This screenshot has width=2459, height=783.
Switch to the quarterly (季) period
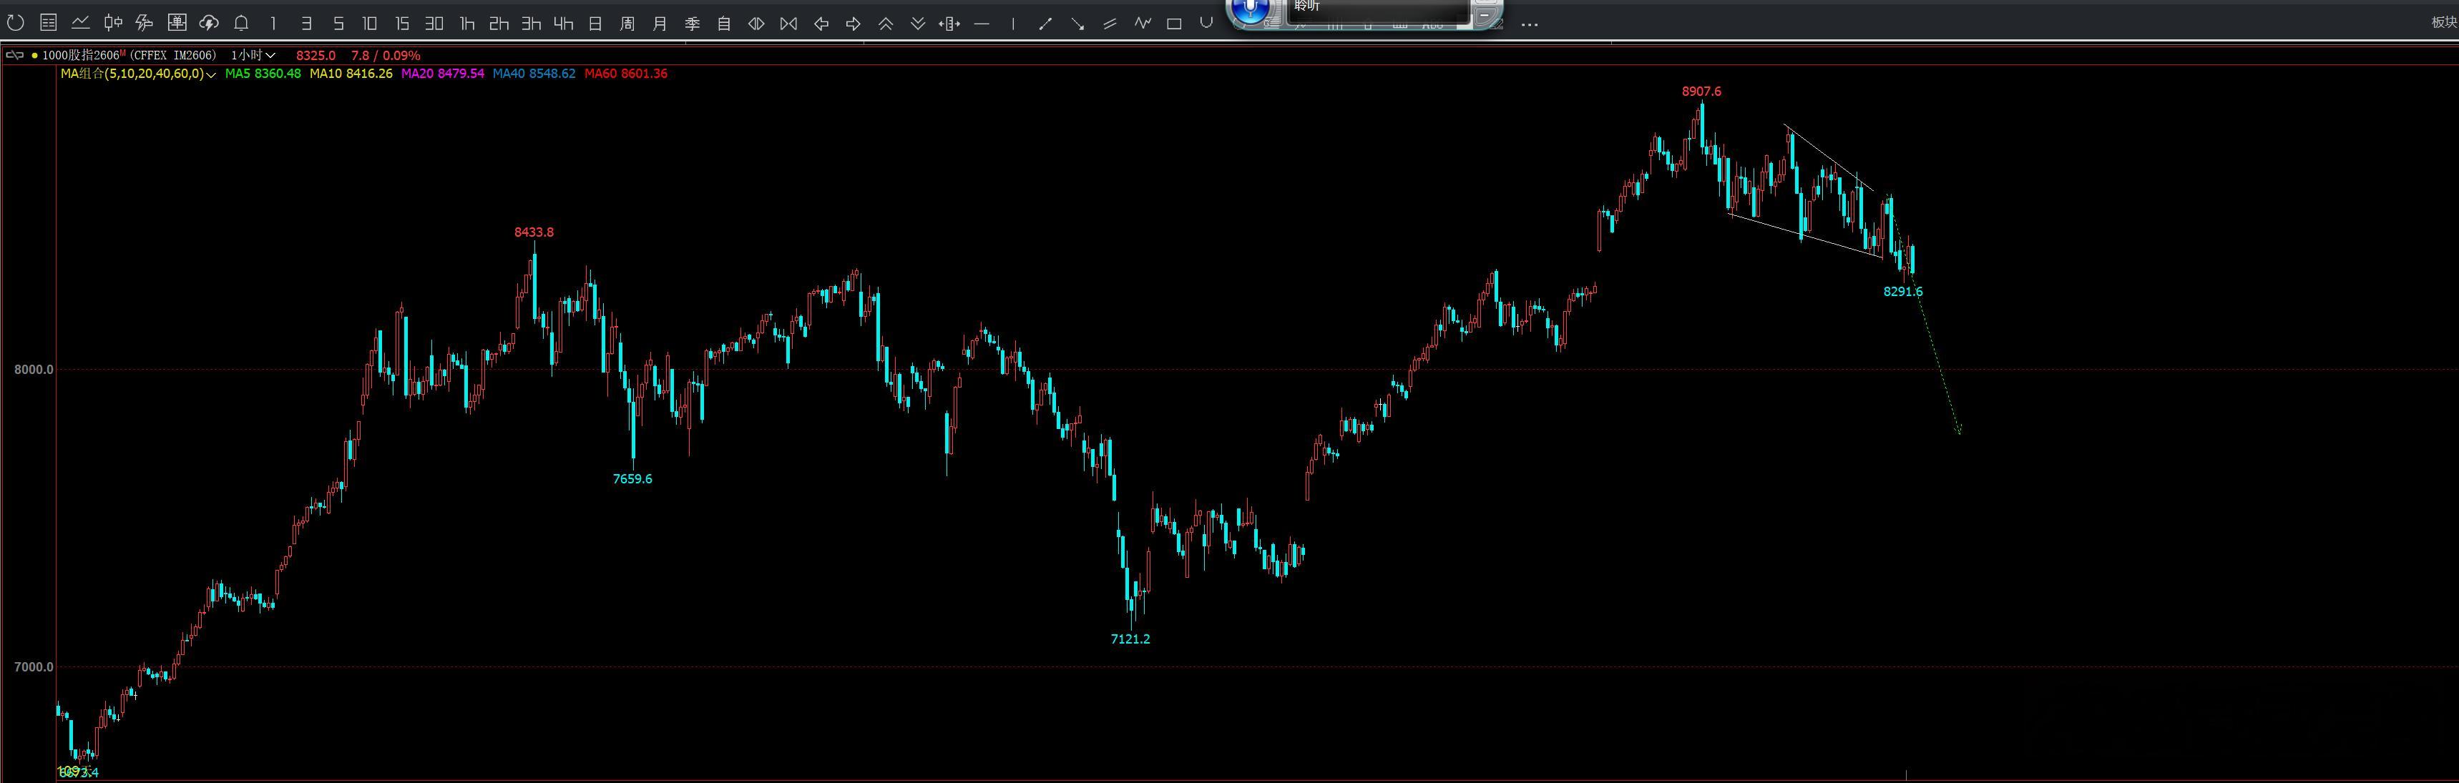coord(692,24)
